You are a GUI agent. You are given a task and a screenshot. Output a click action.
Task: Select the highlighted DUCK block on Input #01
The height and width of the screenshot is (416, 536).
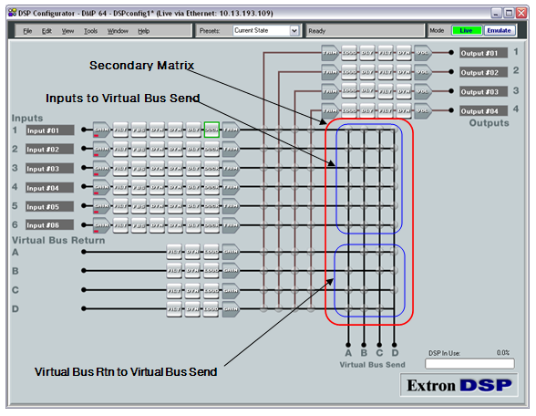[211, 130]
